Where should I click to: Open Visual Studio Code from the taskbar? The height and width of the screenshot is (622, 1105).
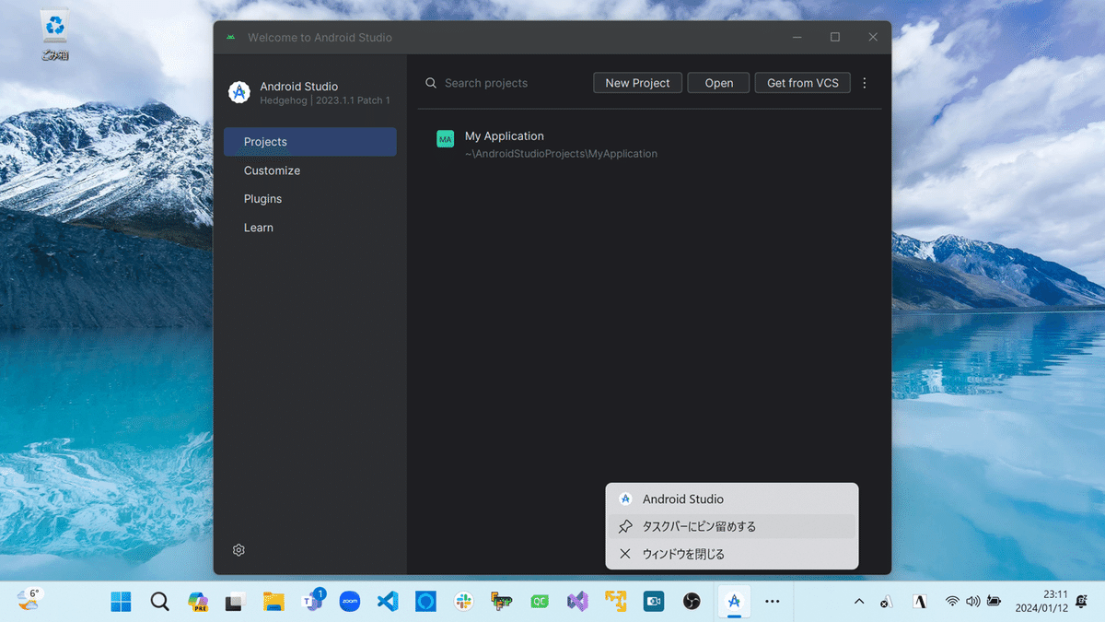tap(388, 602)
